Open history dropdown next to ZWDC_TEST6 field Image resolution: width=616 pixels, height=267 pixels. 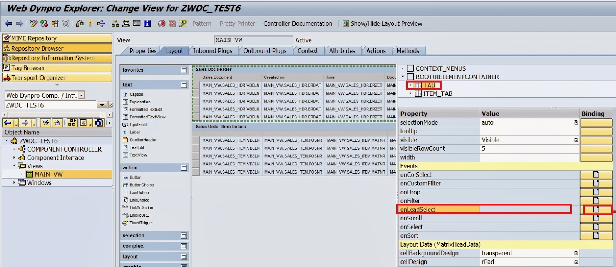point(102,105)
